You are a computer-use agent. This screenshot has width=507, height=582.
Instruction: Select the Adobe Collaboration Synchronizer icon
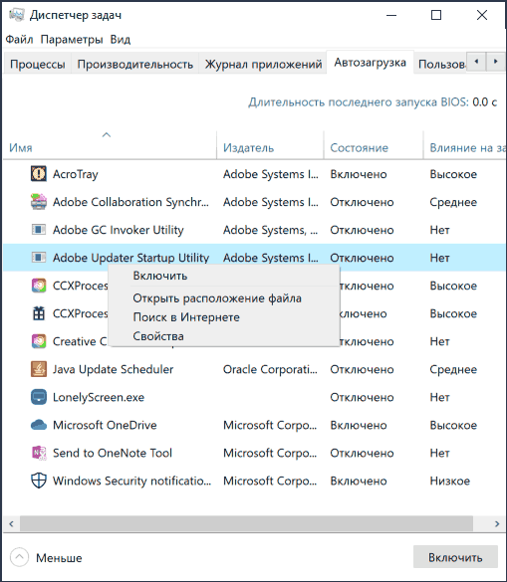point(39,202)
